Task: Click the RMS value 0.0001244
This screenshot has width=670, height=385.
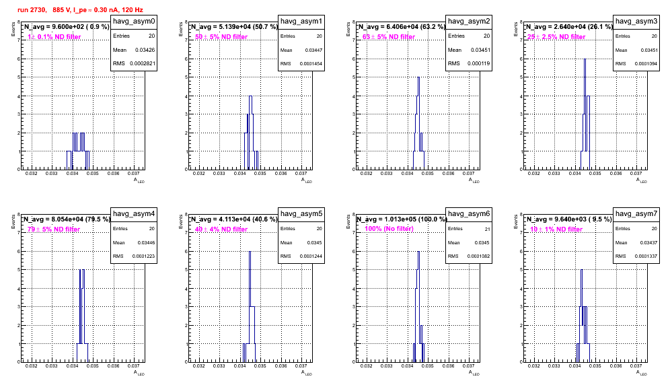Action: [x=311, y=256]
